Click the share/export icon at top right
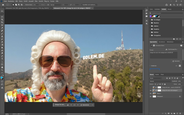The height and width of the screenshot is (115, 184). click(167, 5)
